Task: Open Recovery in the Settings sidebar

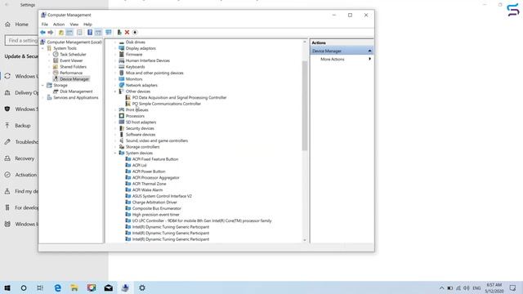Action: pyautogui.click(x=24, y=158)
